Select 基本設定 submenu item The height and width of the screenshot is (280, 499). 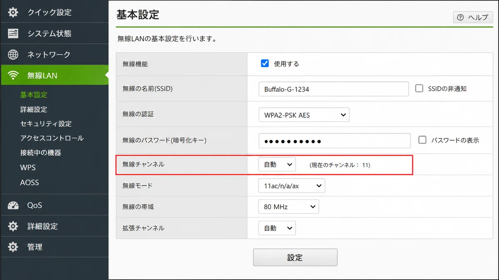pyautogui.click(x=34, y=95)
